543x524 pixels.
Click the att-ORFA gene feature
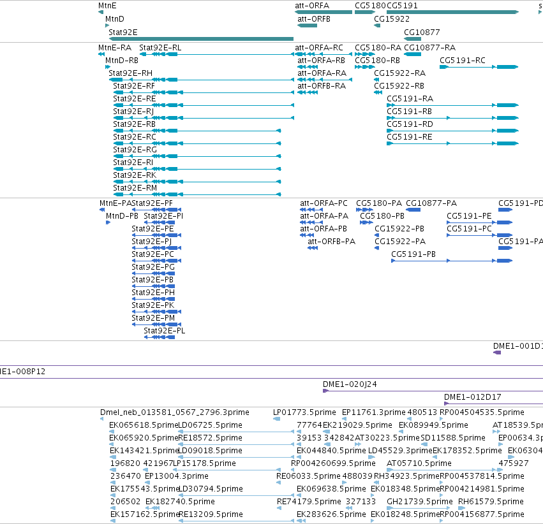(324, 12)
